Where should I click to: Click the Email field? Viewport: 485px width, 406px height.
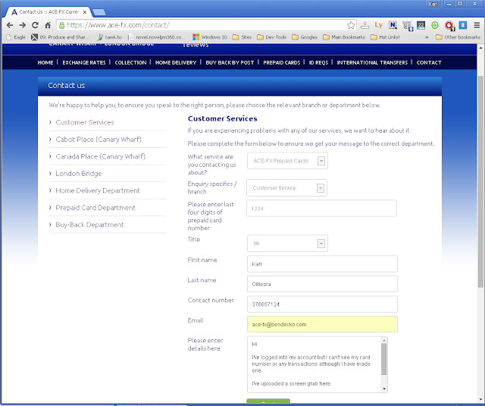[322, 324]
